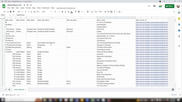This screenshot has width=182, height=102.
Task: Open the Format menu
Action: tap(28, 8)
